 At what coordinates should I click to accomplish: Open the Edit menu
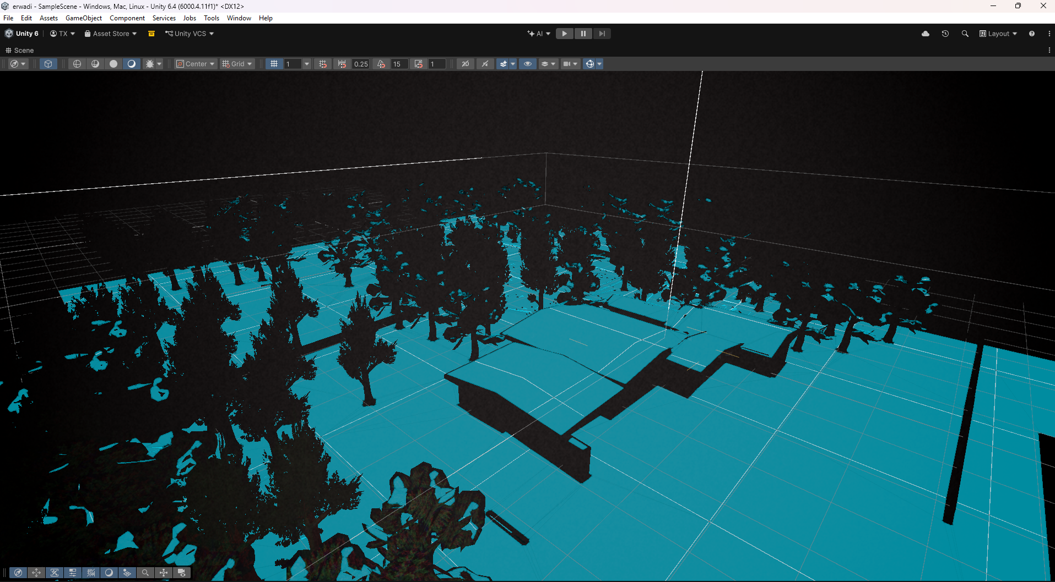coord(26,18)
